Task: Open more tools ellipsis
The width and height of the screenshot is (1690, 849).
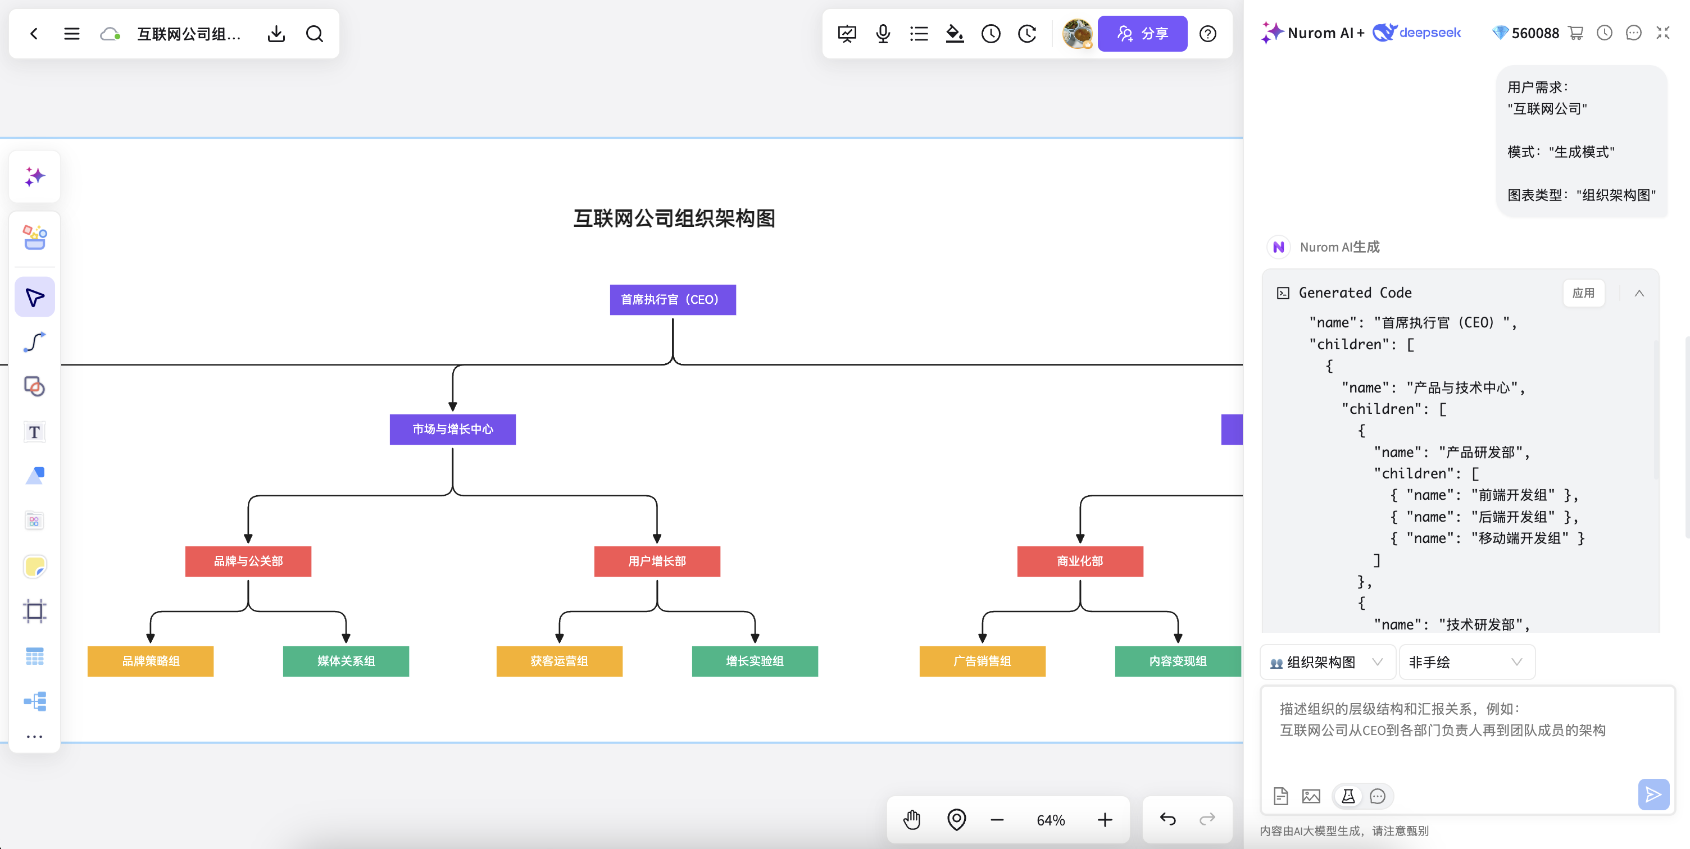Action: [x=35, y=736]
